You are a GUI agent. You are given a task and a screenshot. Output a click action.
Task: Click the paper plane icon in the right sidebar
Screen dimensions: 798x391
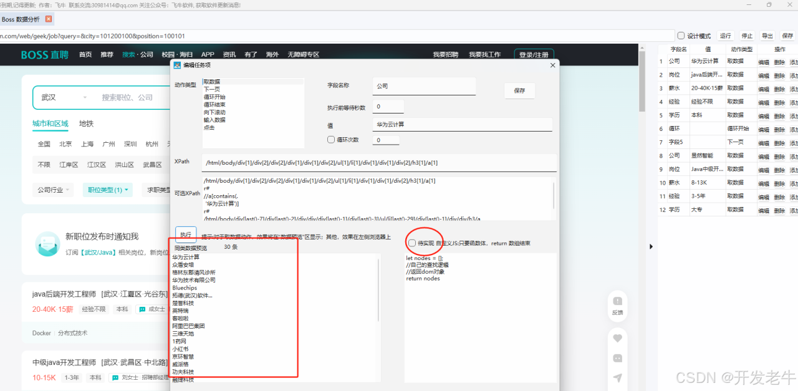pos(618,378)
